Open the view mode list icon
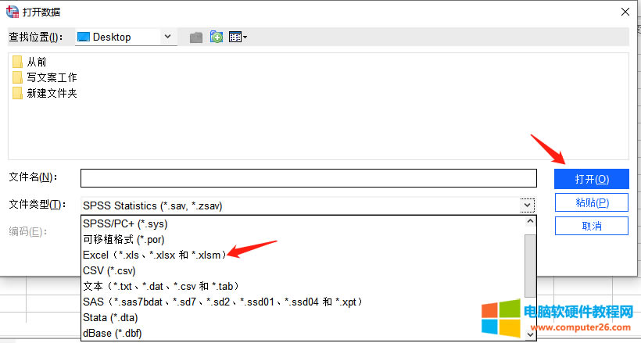 (x=238, y=37)
